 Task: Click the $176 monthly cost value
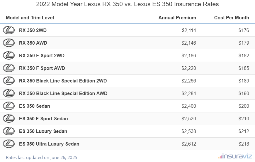click(244, 30)
